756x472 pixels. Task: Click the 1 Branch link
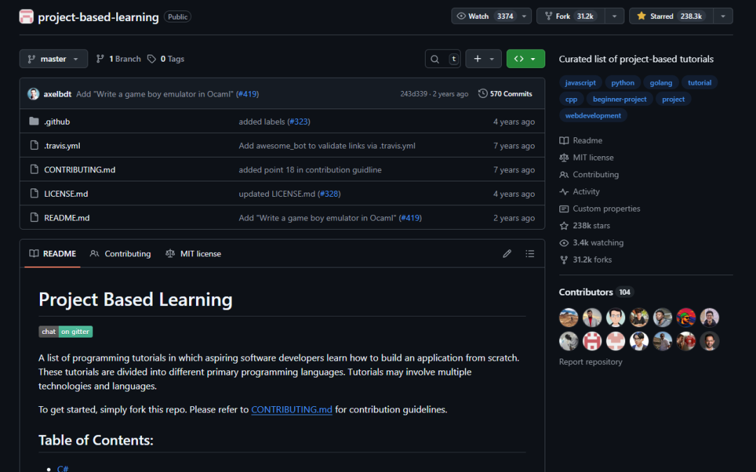[118, 59]
